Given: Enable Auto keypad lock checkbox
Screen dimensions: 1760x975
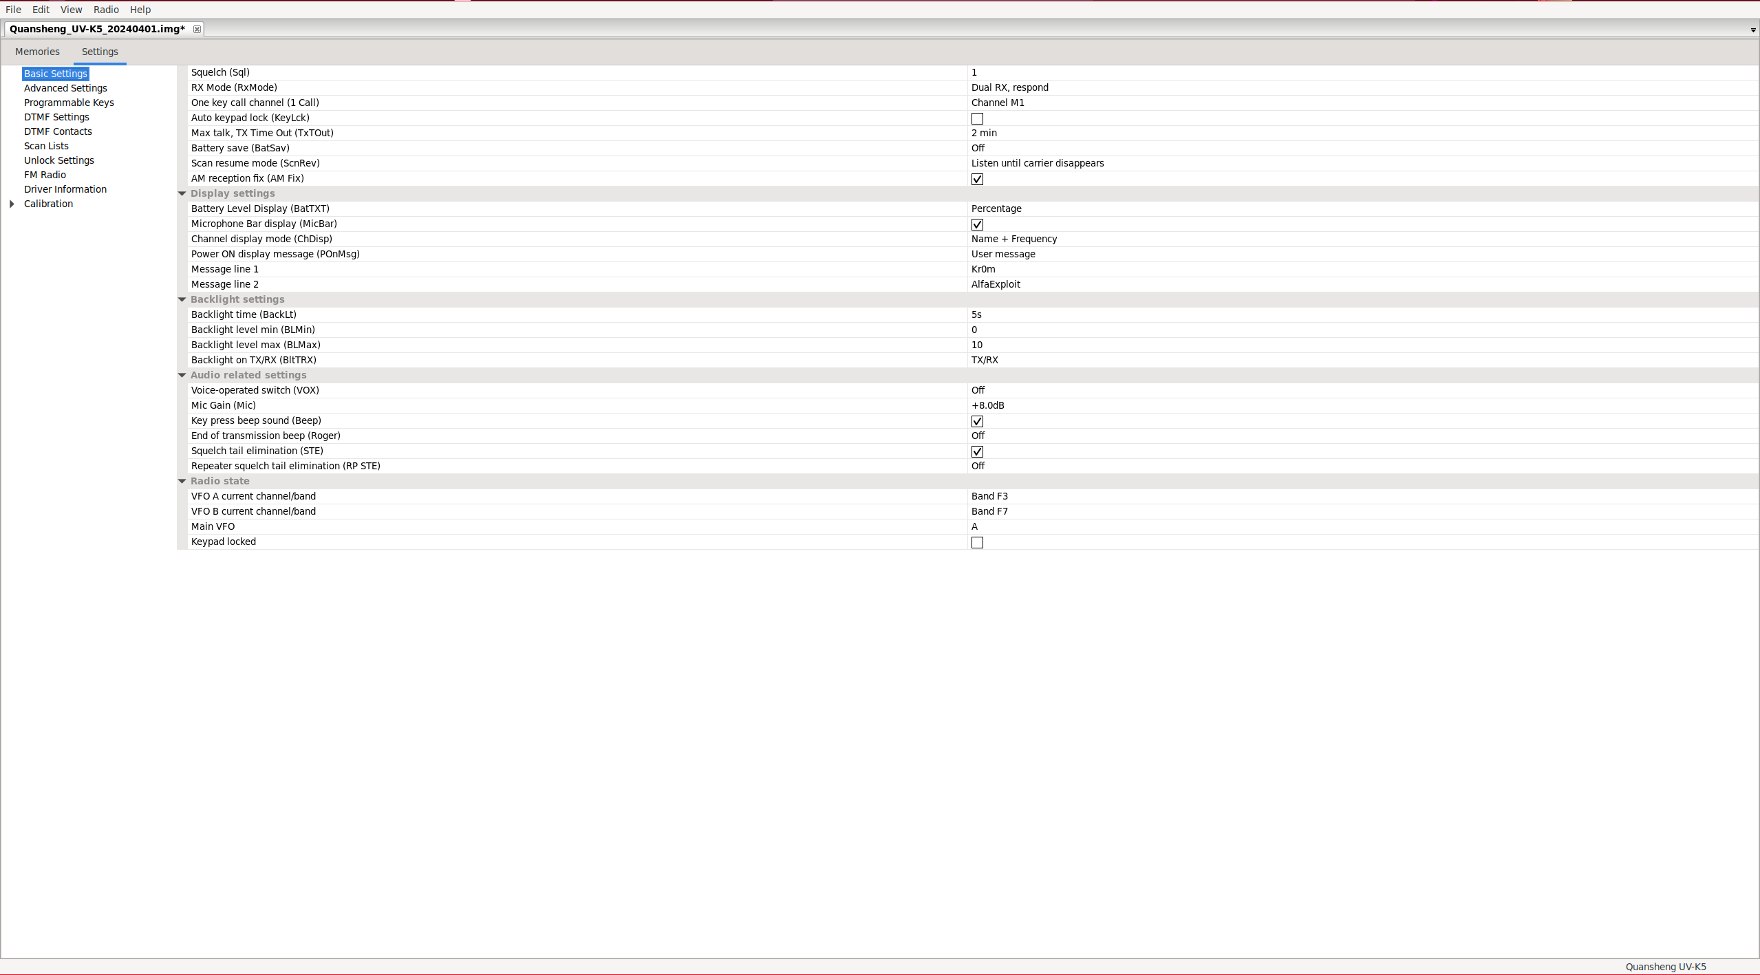Looking at the screenshot, I should [x=977, y=118].
